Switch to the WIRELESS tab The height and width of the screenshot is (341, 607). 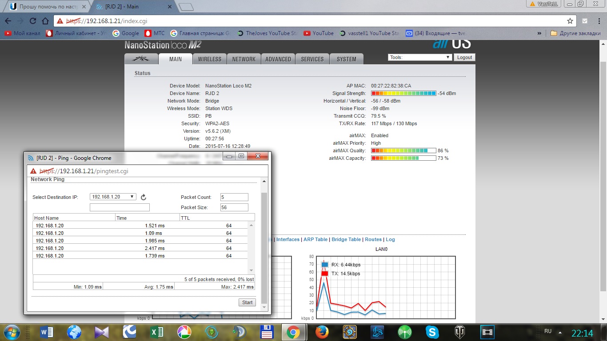(210, 59)
